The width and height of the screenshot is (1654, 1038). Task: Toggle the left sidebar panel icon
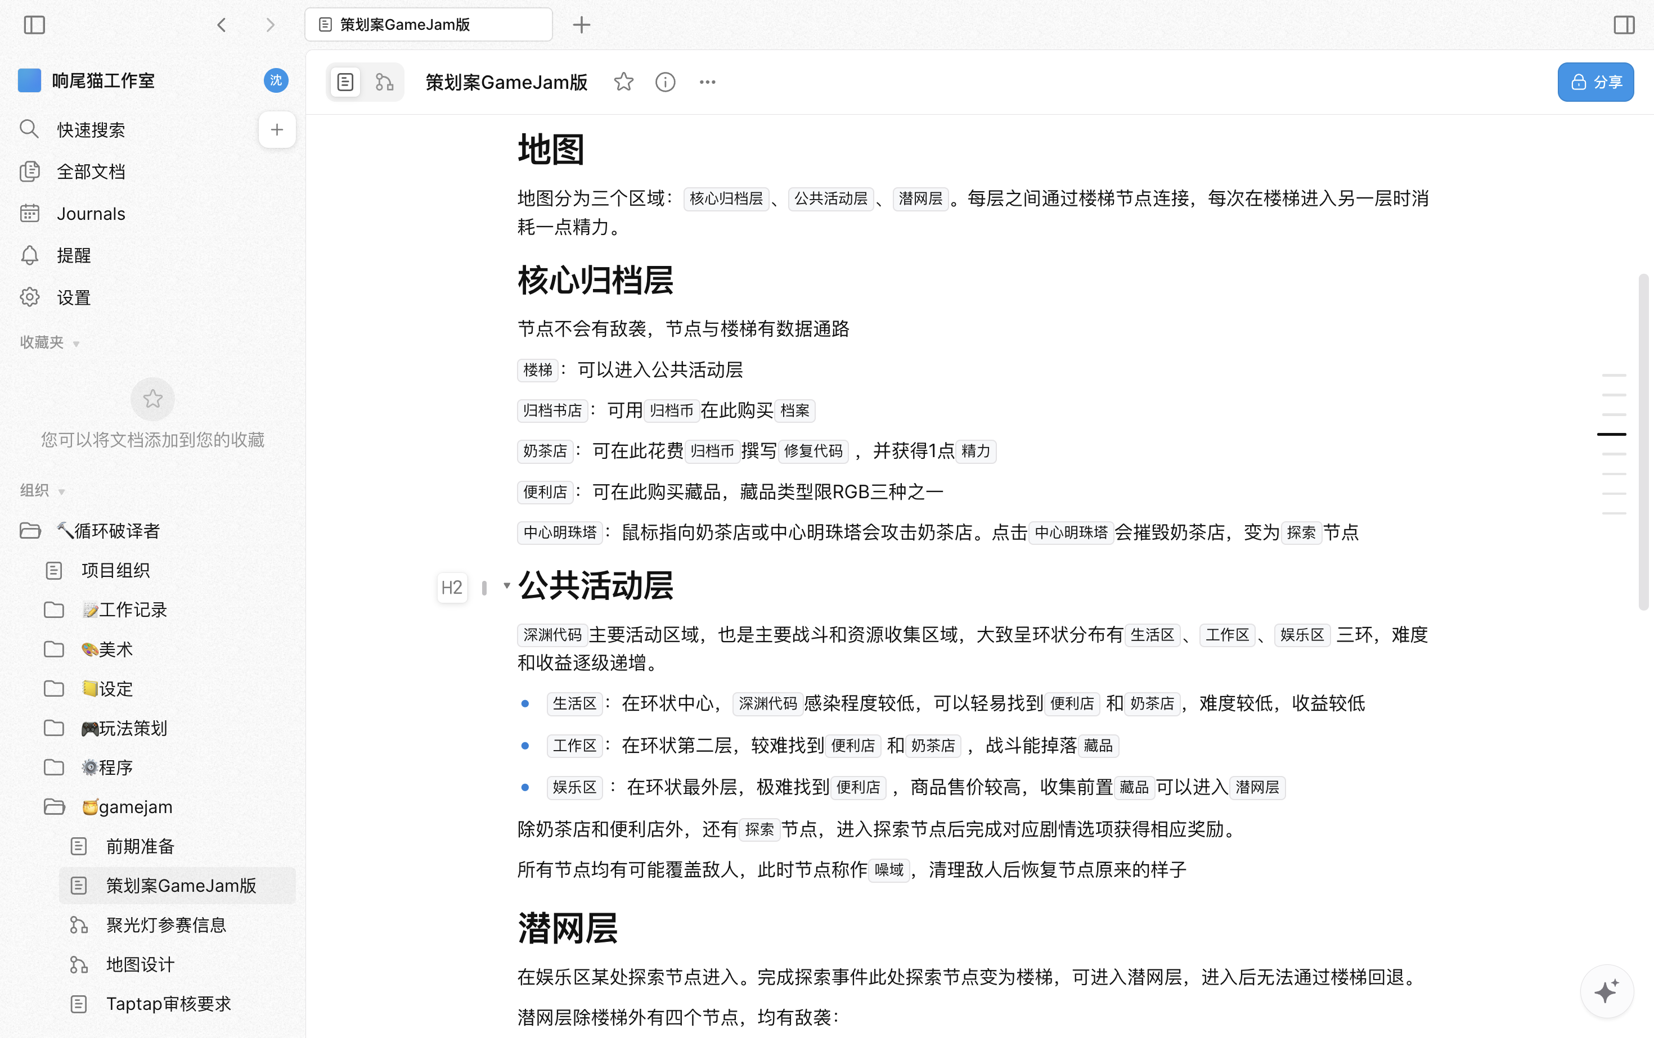point(34,25)
